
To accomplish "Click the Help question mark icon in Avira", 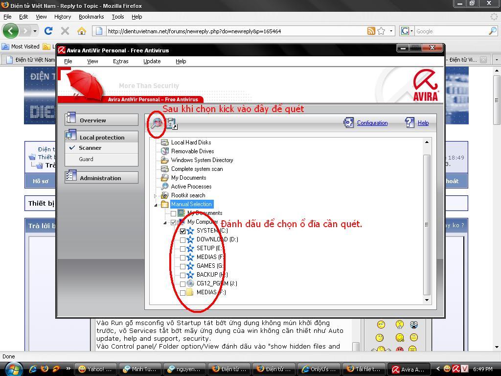I will 410,122.
